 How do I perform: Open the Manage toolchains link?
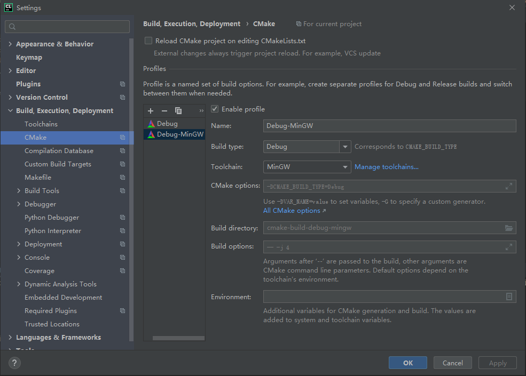387,167
